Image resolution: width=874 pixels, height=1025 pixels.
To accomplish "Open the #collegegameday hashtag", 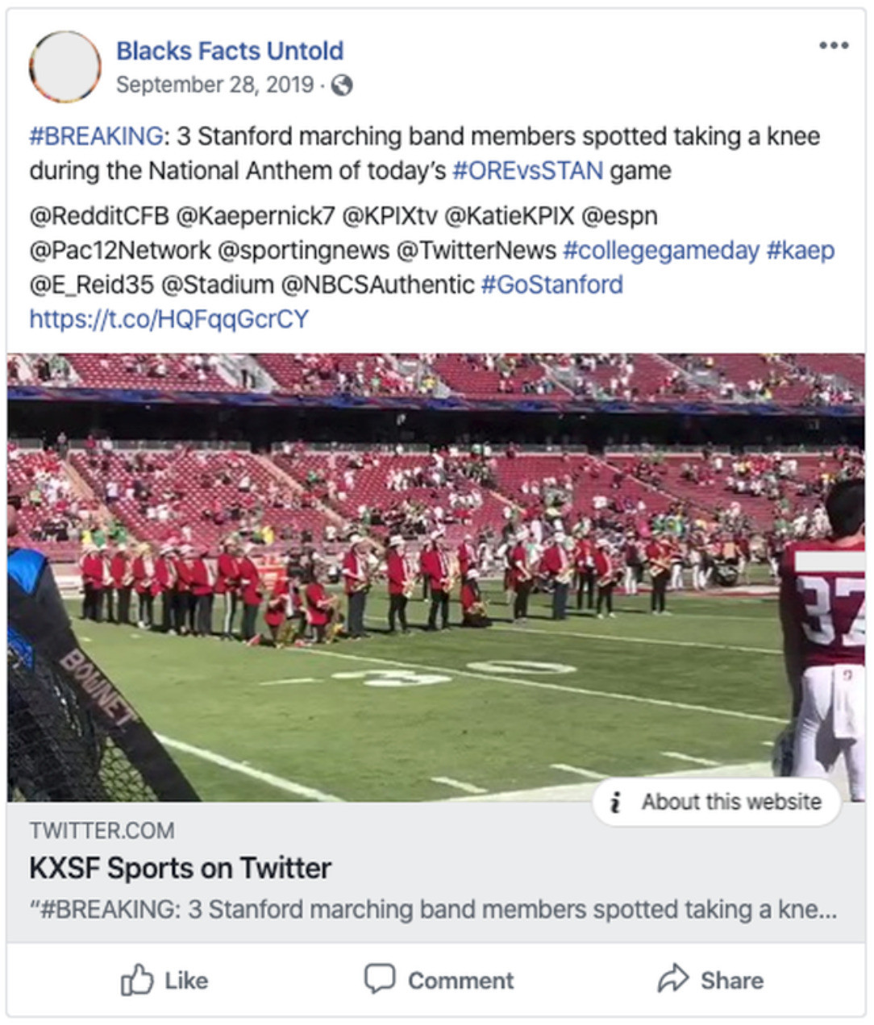I will [x=660, y=251].
